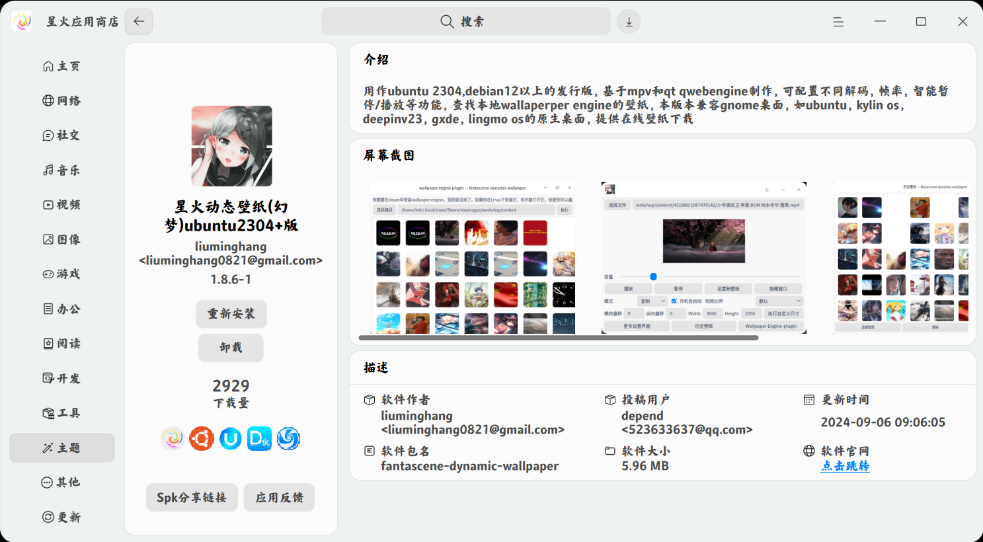This screenshot has width=983, height=542.
Task: Click package name fantascene-dynamic-wallpaper text
Action: click(x=470, y=466)
